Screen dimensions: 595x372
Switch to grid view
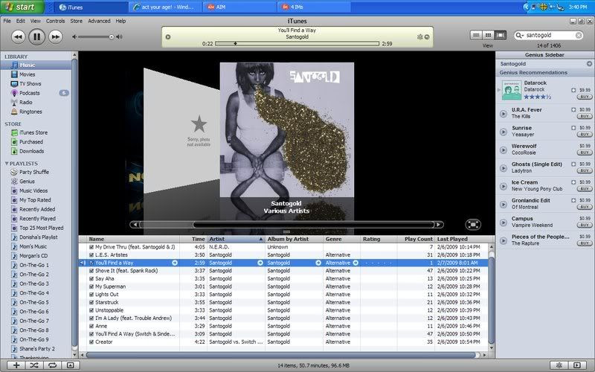(x=488, y=35)
